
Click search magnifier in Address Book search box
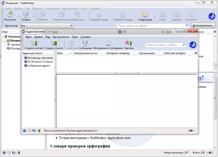pos(184,45)
